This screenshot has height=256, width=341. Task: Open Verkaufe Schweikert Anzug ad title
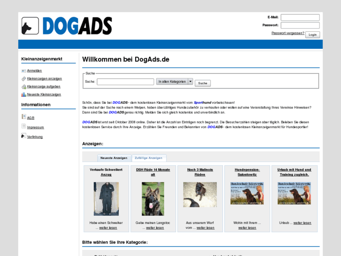(x=106, y=172)
